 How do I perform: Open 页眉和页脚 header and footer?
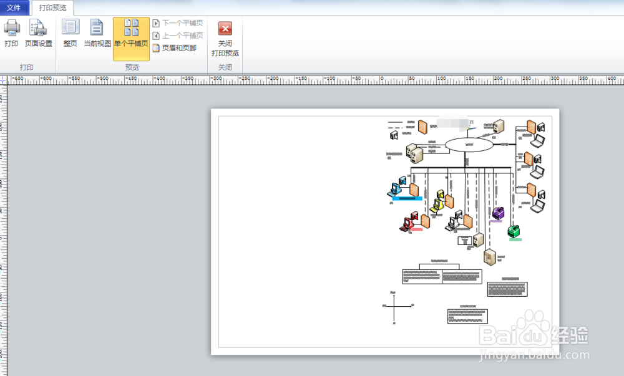175,47
